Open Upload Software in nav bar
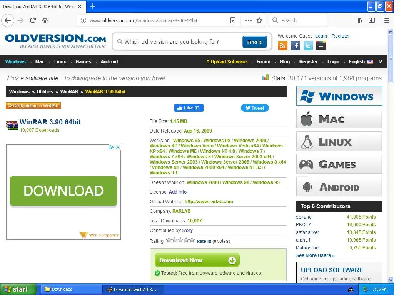This screenshot has width=394, height=295. coord(227,62)
